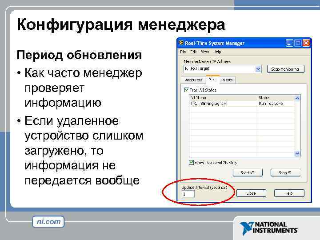This screenshot has height=240, width=320.
Task: Open the File menu
Action: click(x=183, y=52)
